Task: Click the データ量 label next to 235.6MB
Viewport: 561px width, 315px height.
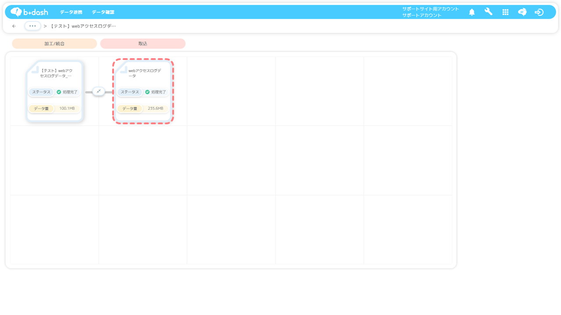Action: 130,108
